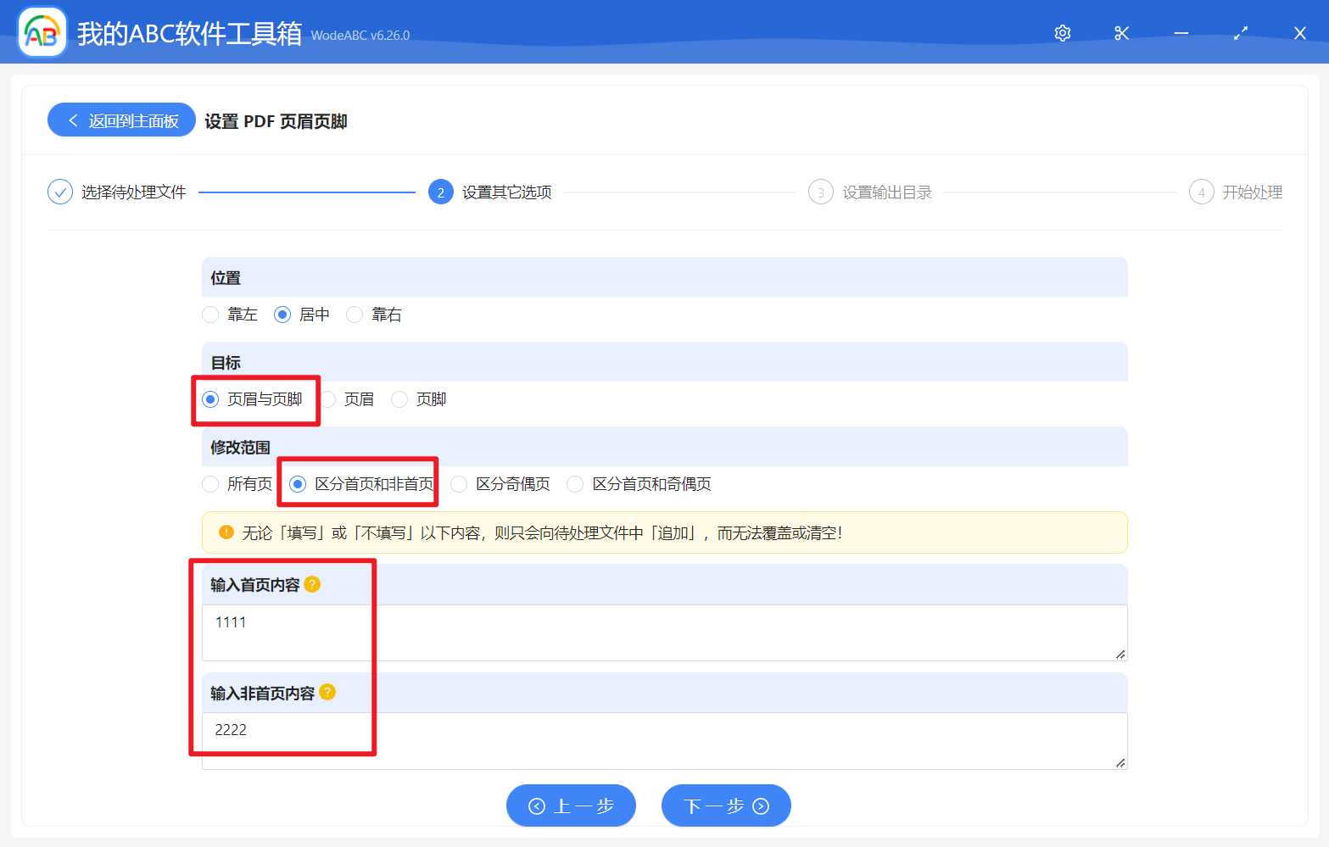
Task: Close the window via the X icon
Action: point(1300,33)
